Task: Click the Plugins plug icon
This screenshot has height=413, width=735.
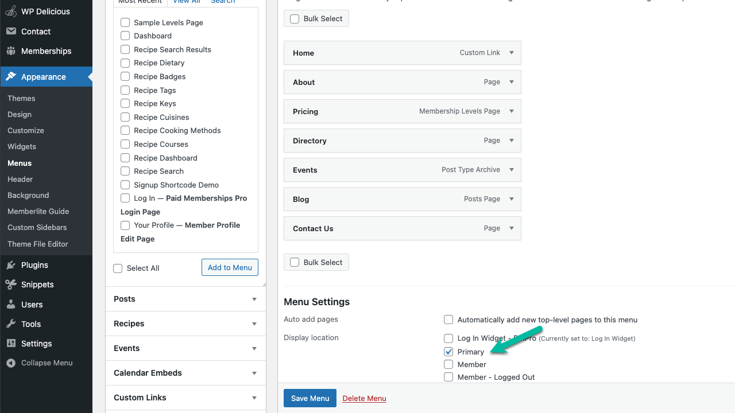Action: pyautogui.click(x=11, y=265)
